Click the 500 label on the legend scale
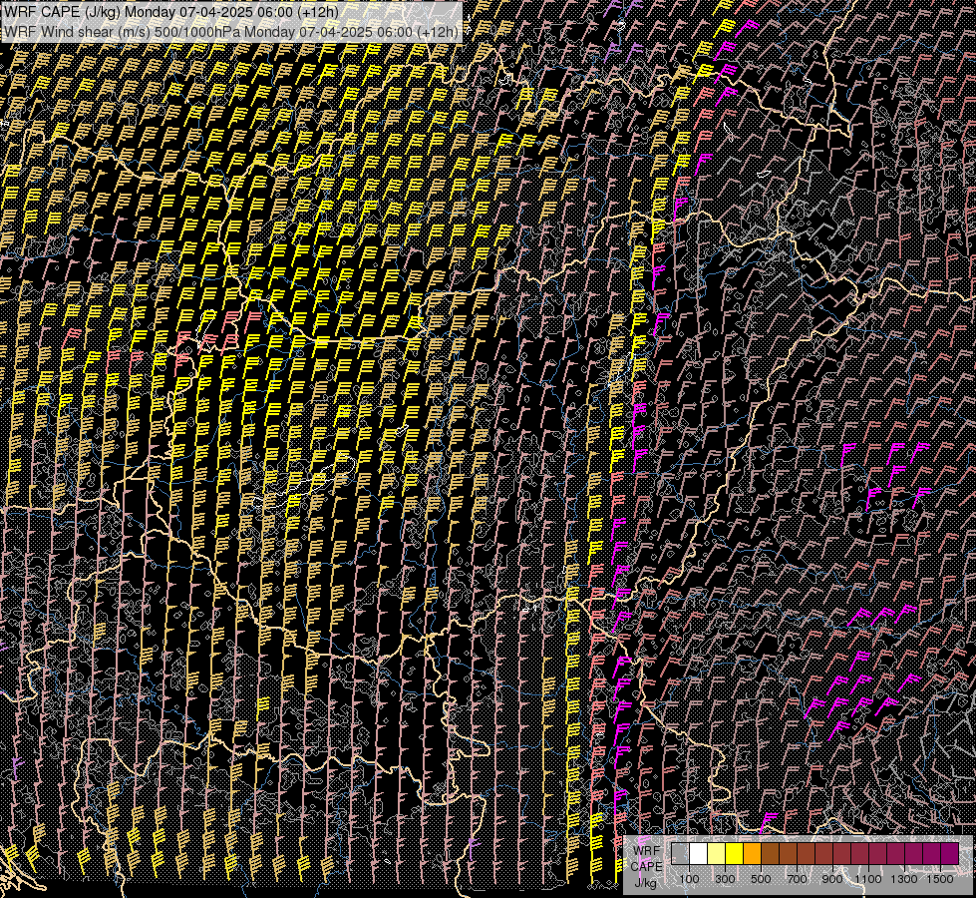976x898 pixels. pyautogui.click(x=761, y=879)
